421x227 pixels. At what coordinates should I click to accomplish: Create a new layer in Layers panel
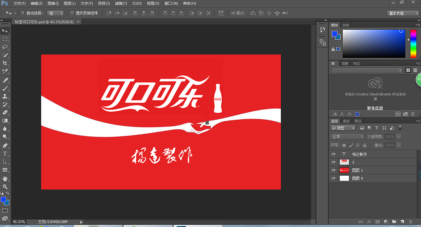[x=402, y=222]
